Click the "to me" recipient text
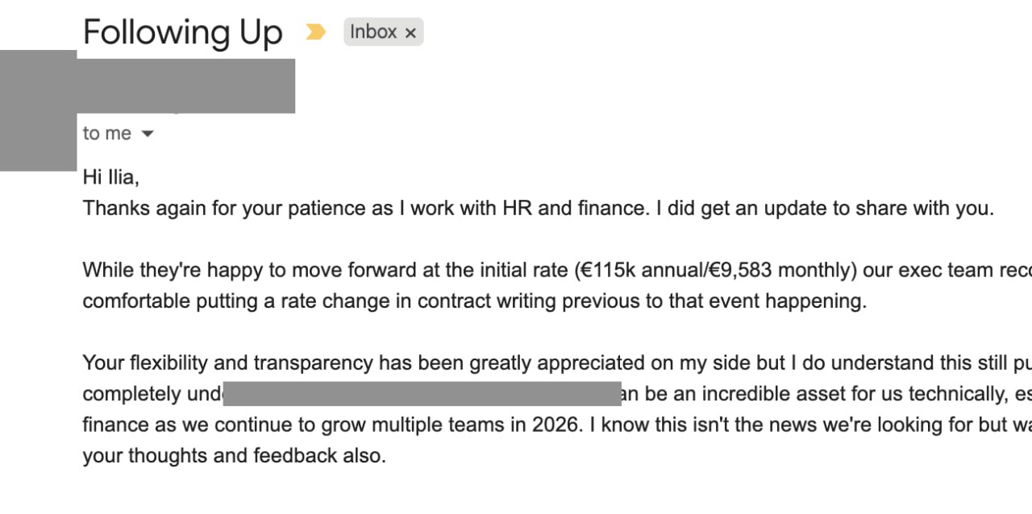 pyautogui.click(x=106, y=133)
